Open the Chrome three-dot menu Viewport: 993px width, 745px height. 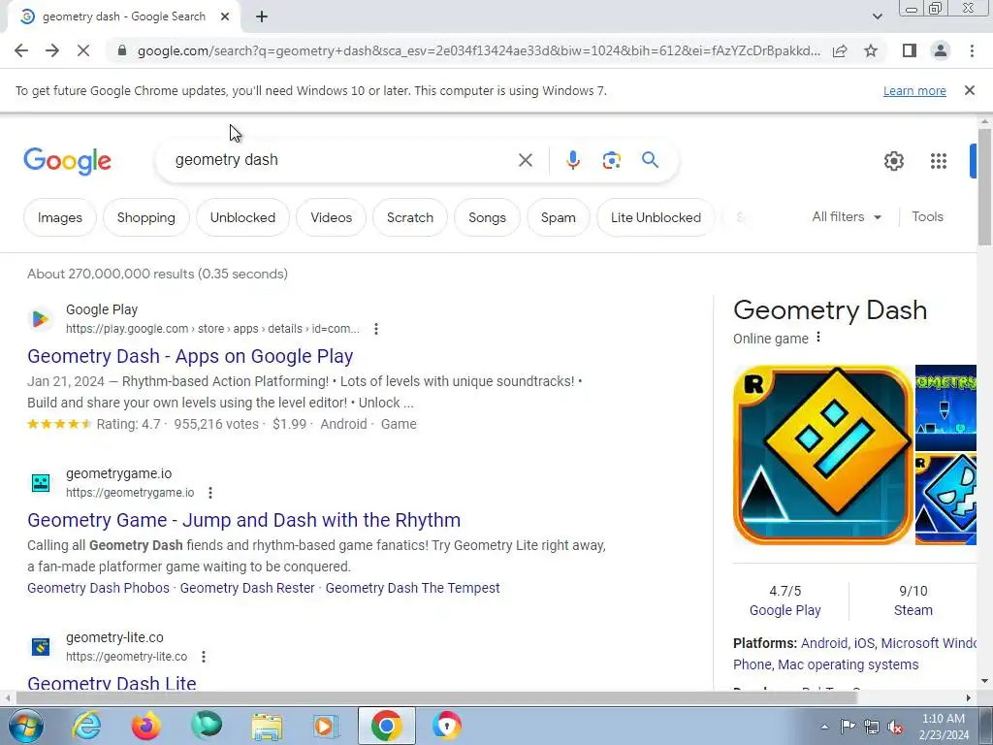pyautogui.click(x=972, y=50)
